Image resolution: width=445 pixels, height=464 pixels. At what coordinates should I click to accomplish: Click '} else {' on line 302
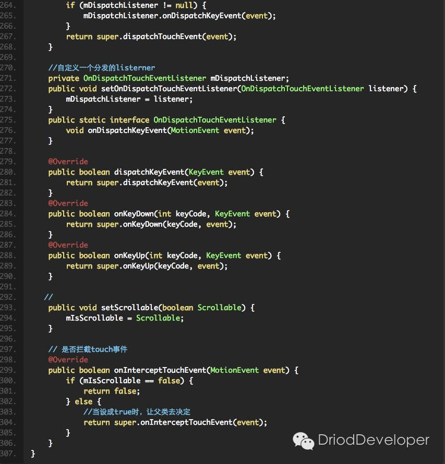(x=83, y=401)
